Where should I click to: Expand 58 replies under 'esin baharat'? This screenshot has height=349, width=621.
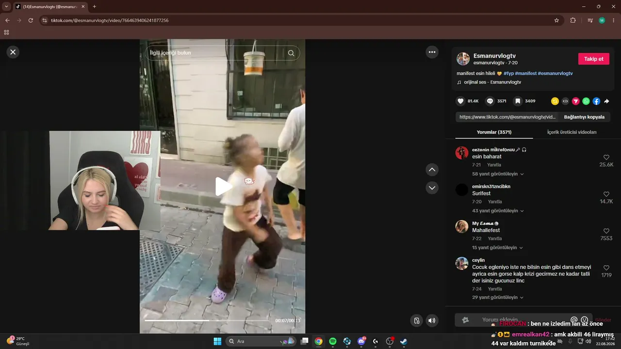coord(498,174)
